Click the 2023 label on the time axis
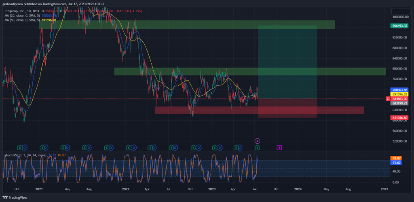 coord(212,189)
